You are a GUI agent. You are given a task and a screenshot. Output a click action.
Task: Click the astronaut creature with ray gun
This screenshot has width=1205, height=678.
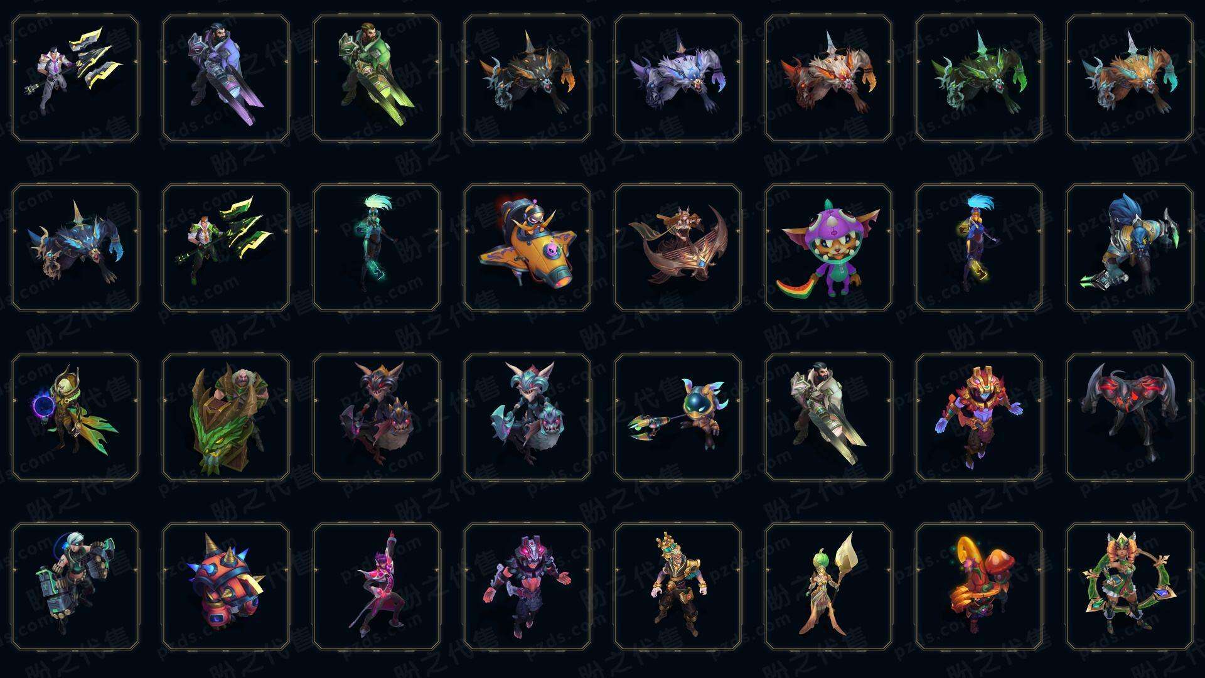click(678, 417)
